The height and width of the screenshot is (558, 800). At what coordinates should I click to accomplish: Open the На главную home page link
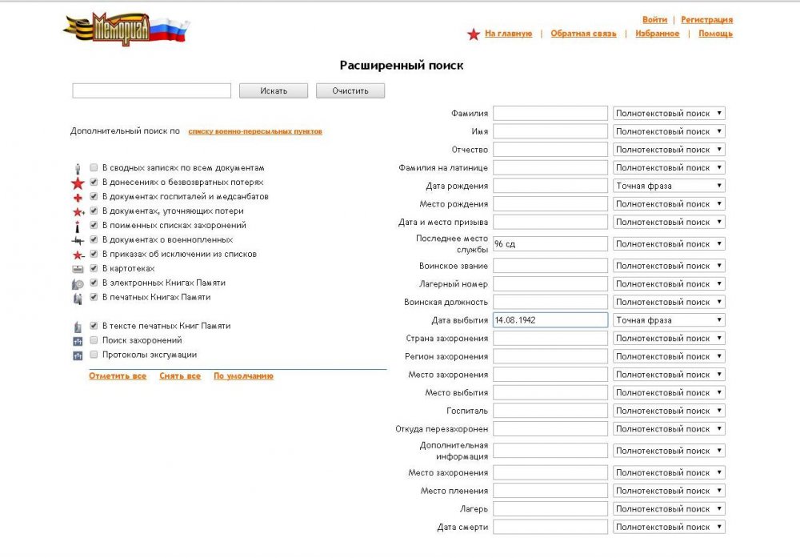tap(508, 34)
